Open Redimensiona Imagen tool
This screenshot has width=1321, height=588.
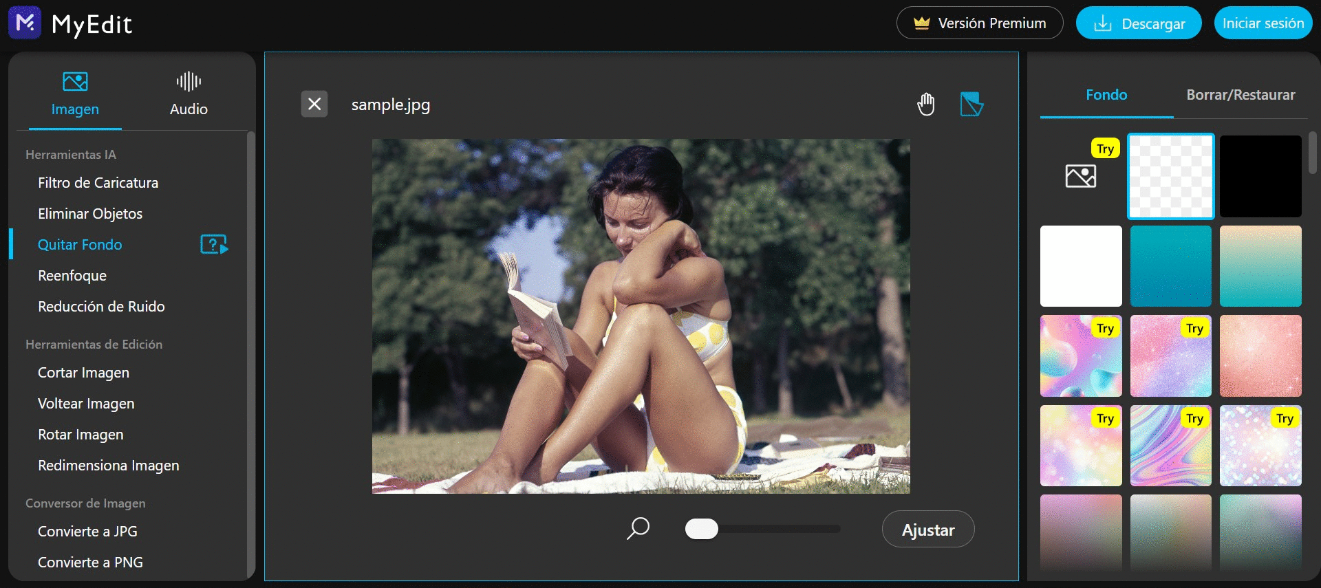(x=108, y=466)
